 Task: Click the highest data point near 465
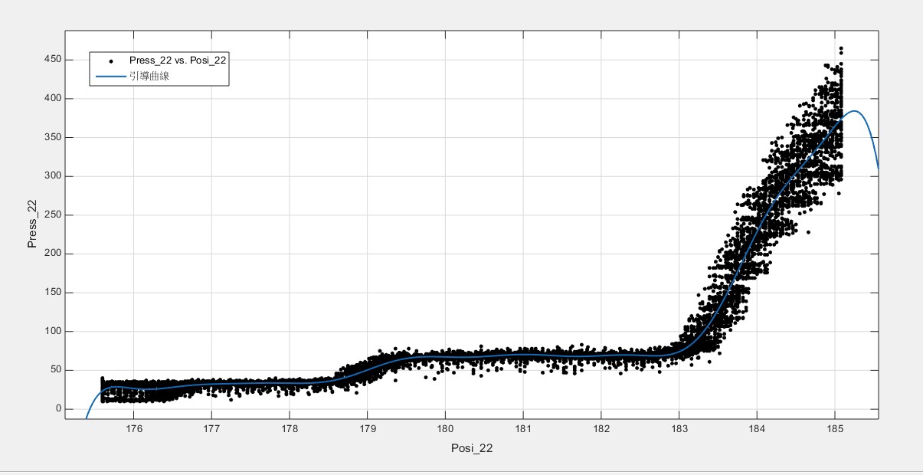(x=840, y=48)
